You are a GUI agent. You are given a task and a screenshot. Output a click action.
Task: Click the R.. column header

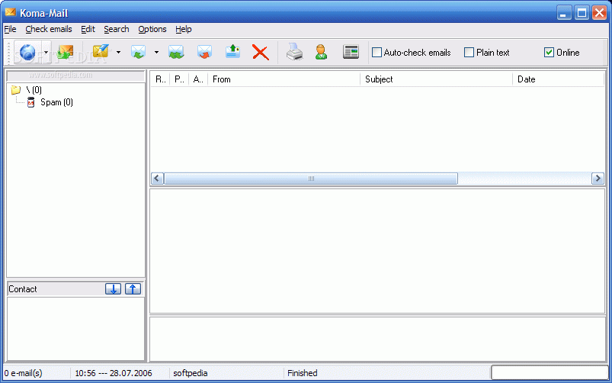pyautogui.click(x=160, y=79)
